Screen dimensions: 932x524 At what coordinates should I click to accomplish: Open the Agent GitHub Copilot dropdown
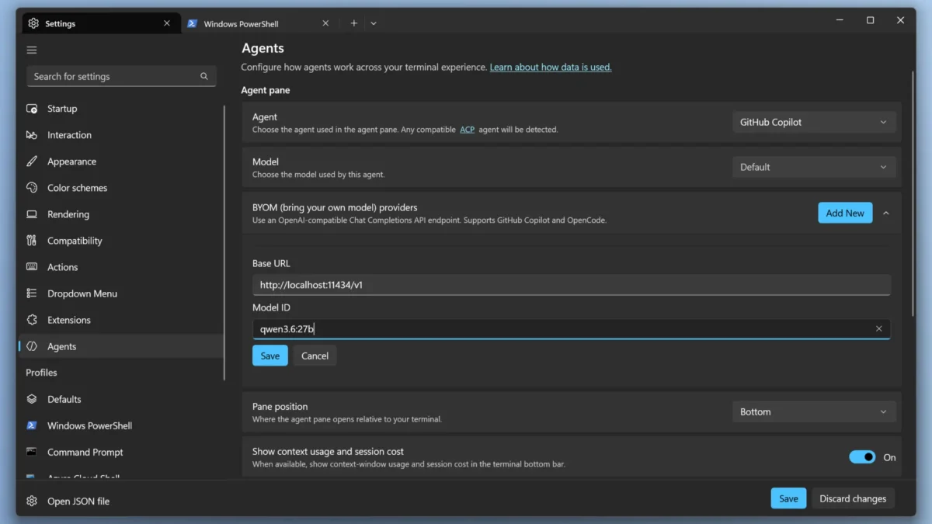[x=814, y=122]
